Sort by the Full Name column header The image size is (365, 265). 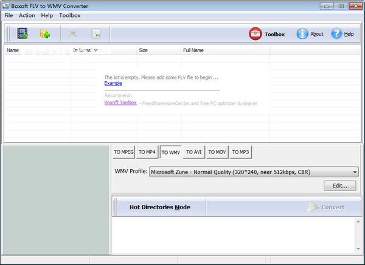pyautogui.click(x=225, y=50)
